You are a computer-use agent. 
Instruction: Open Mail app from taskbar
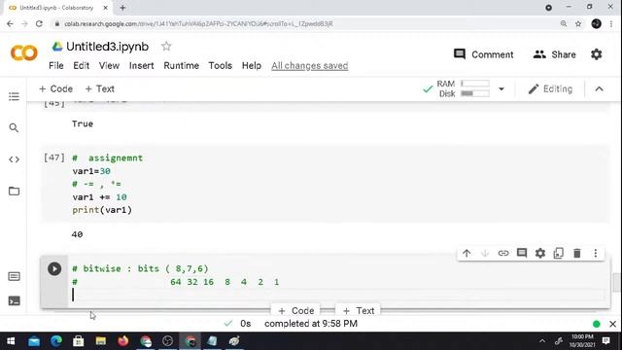(34, 341)
